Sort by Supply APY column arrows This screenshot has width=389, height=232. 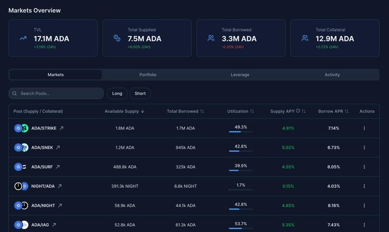pyautogui.click(x=304, y=111)
